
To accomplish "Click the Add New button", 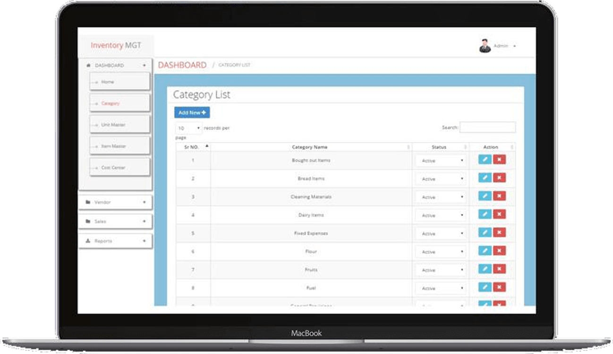I will point(192,113).
